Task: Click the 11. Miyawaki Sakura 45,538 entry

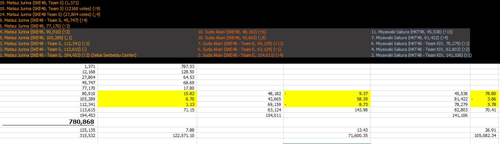Action: pyautogui.click(x=412, y=32)
